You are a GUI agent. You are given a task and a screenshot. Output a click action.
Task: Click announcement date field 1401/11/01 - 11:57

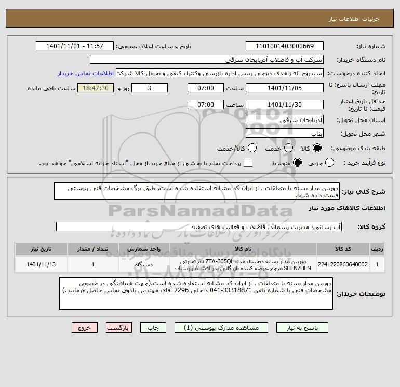pyautogui.click(x=75, y=46)
